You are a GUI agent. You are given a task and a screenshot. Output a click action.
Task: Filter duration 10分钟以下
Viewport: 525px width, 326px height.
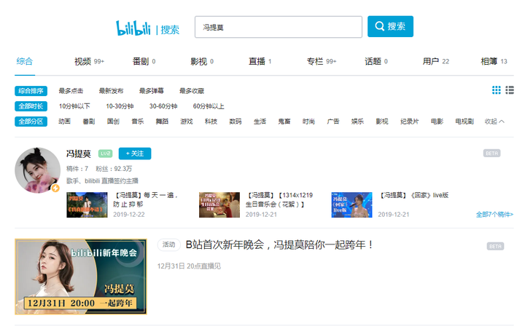[74, 106]
